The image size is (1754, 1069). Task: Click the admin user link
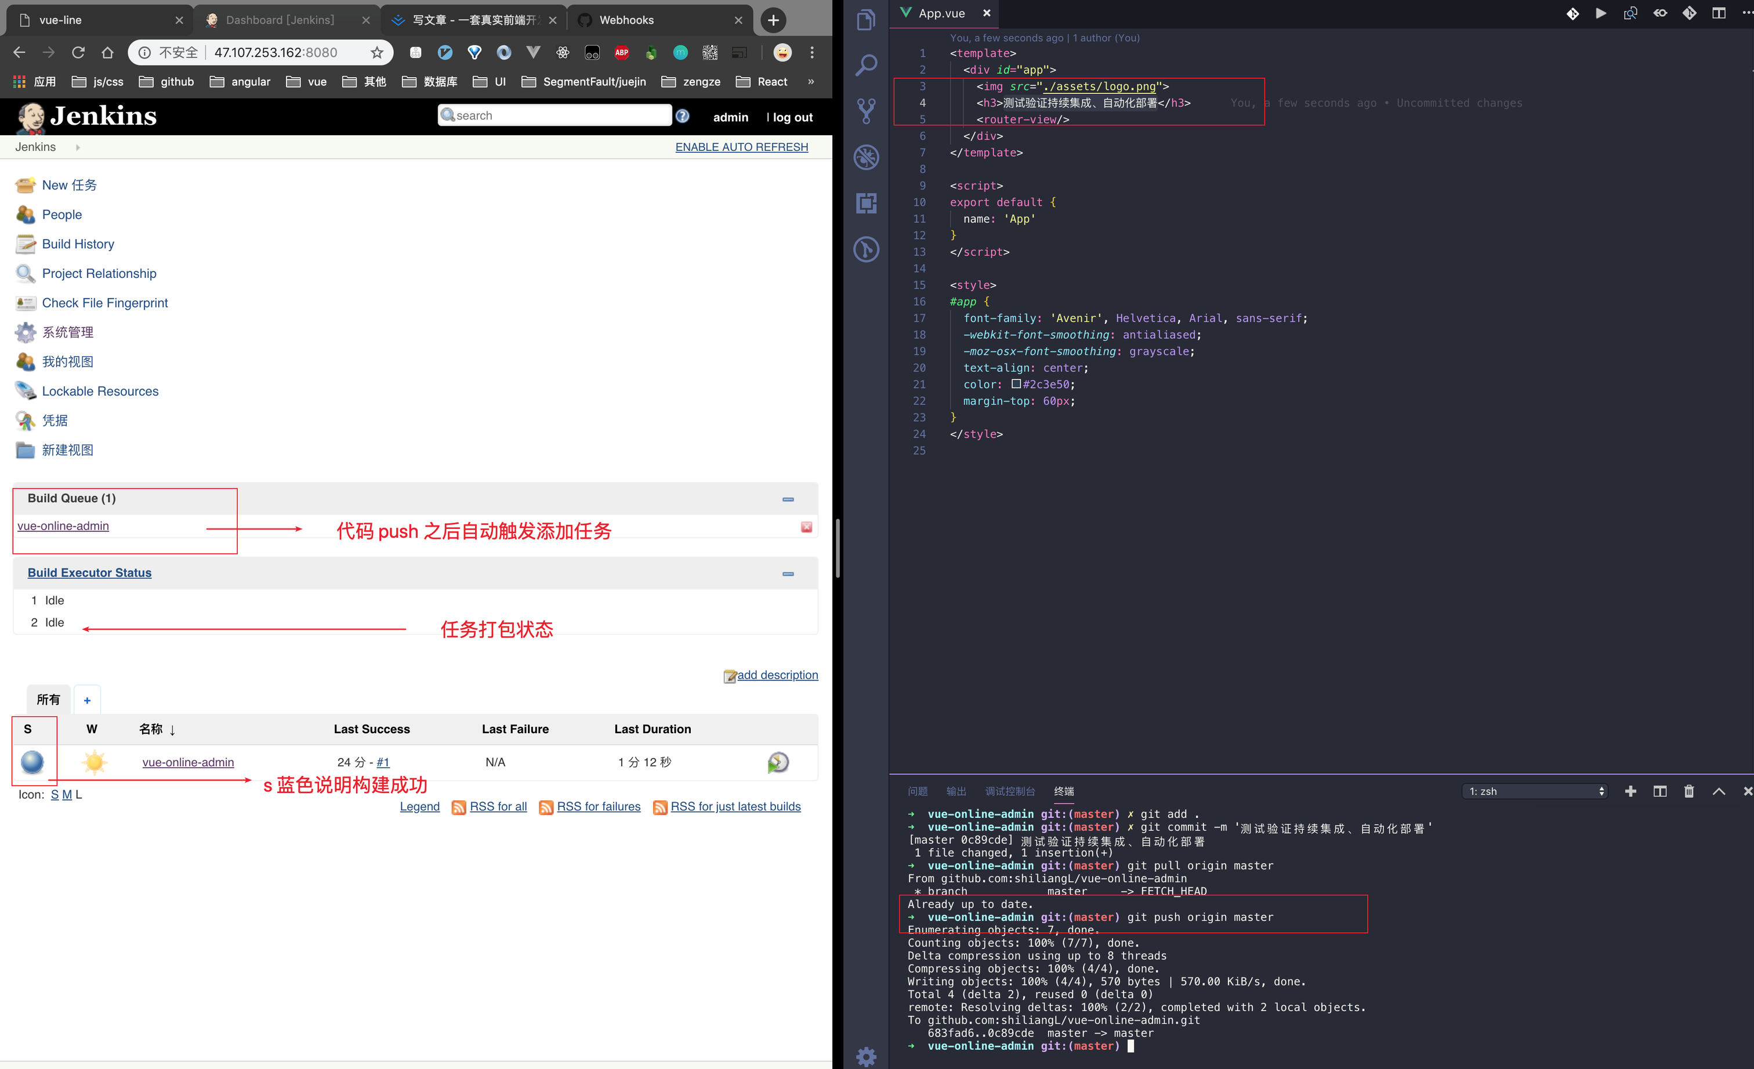[x=730, y=117]
